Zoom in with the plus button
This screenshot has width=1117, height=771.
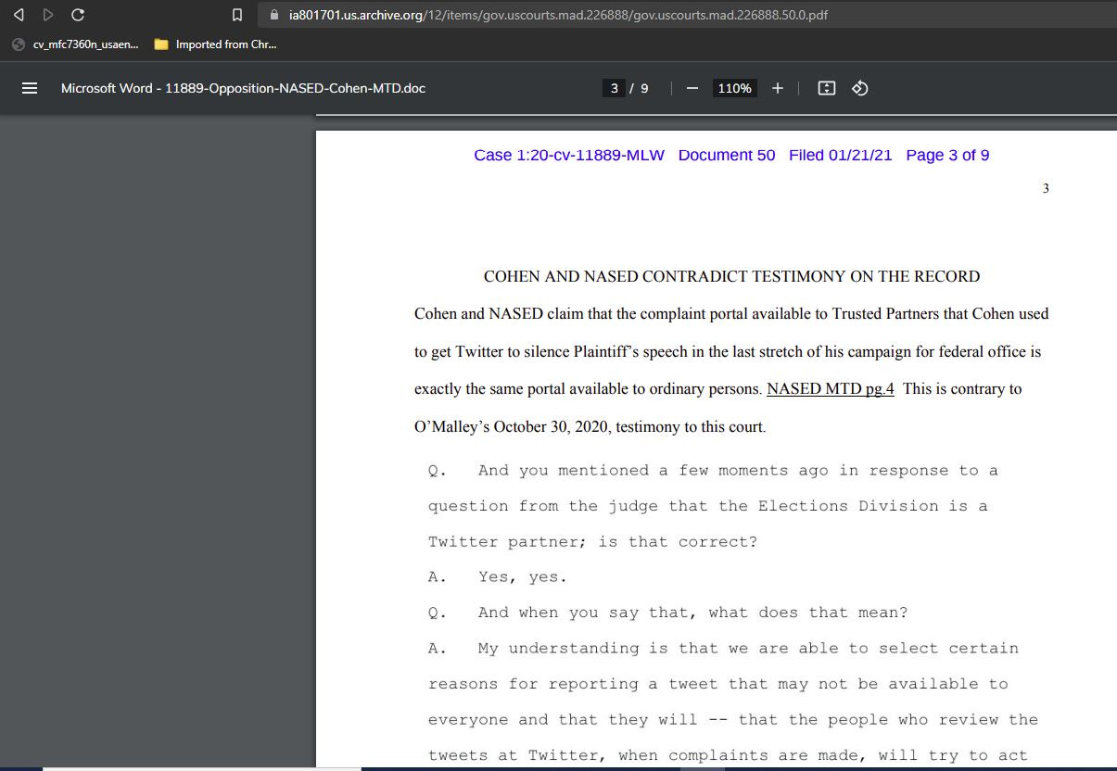777,89
